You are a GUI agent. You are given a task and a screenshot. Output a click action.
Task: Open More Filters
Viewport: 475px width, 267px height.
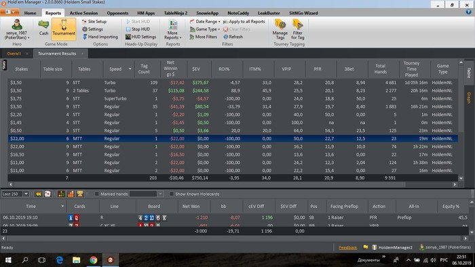click(x=204, y=37)
